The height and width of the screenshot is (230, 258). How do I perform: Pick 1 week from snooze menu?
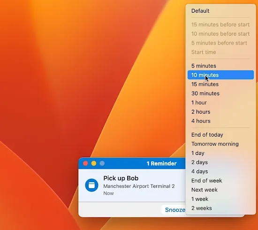click(x=220, y=199)
